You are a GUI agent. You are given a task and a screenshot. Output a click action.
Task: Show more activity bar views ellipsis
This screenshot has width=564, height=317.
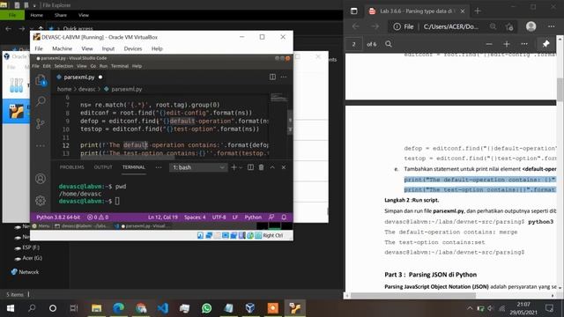tap(41, 145)
